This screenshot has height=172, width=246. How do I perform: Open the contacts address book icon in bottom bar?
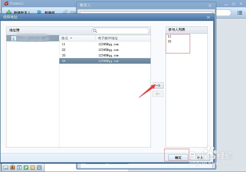coord(12,168)
